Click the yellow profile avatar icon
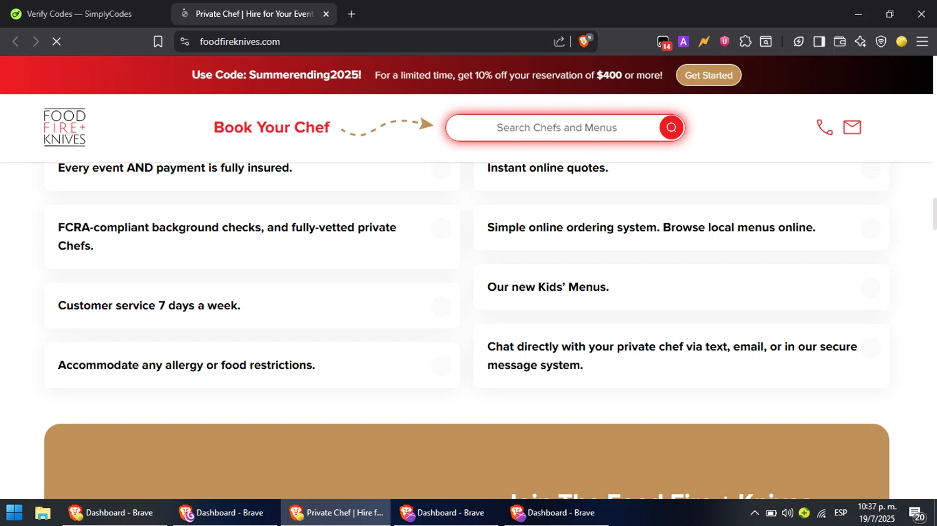 pyautogui.click(x=901, y=41)
